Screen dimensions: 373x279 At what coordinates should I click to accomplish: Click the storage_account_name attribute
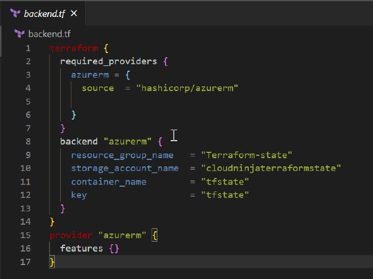(x=125, y=168)
